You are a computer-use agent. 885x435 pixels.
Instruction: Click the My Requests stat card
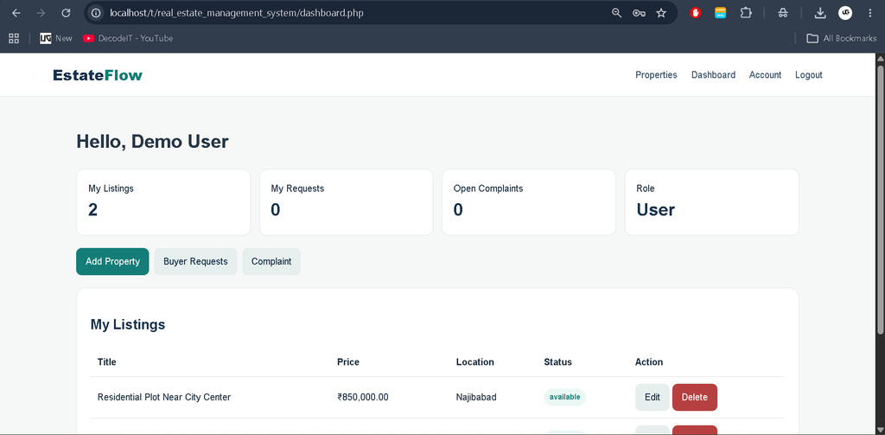[346, 202]
